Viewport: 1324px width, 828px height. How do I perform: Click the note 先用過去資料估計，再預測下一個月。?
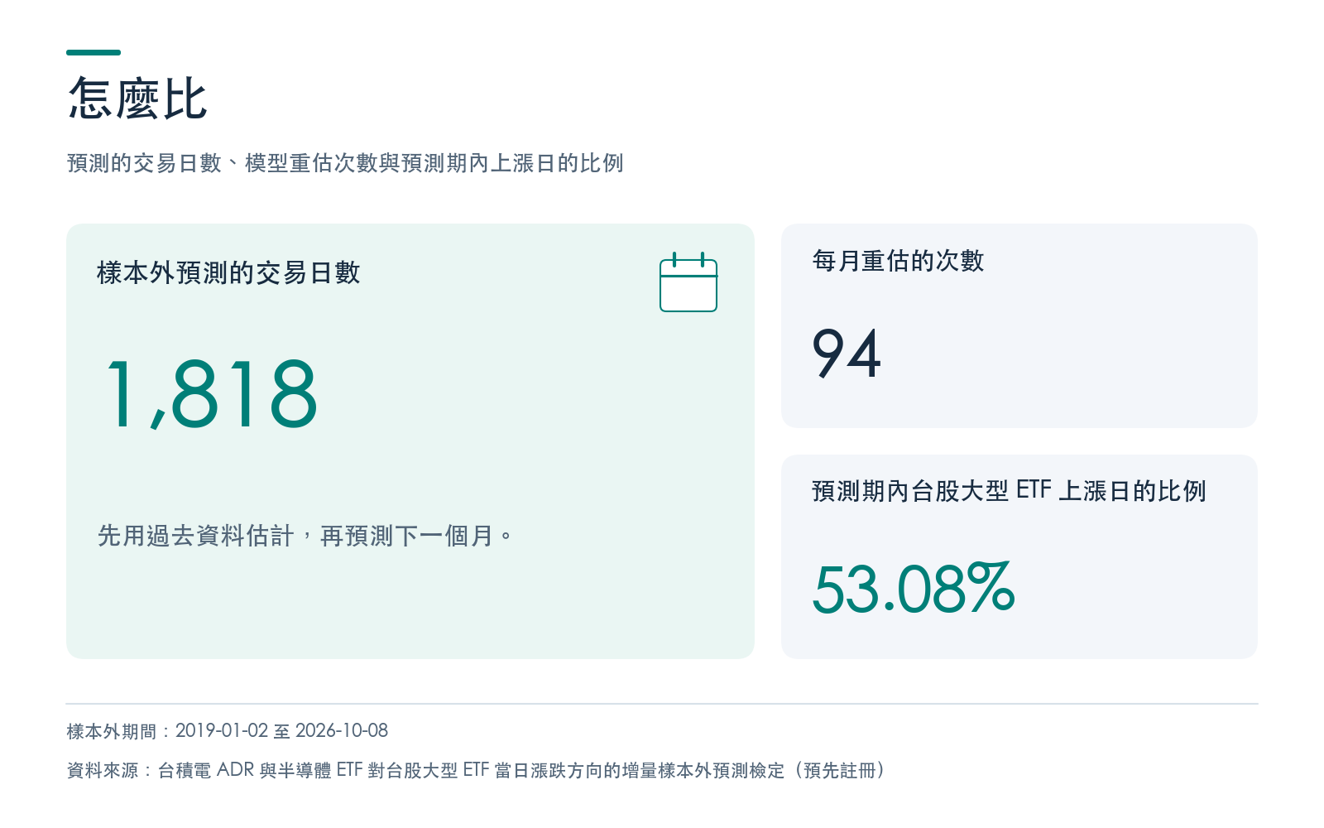[305, 536]
